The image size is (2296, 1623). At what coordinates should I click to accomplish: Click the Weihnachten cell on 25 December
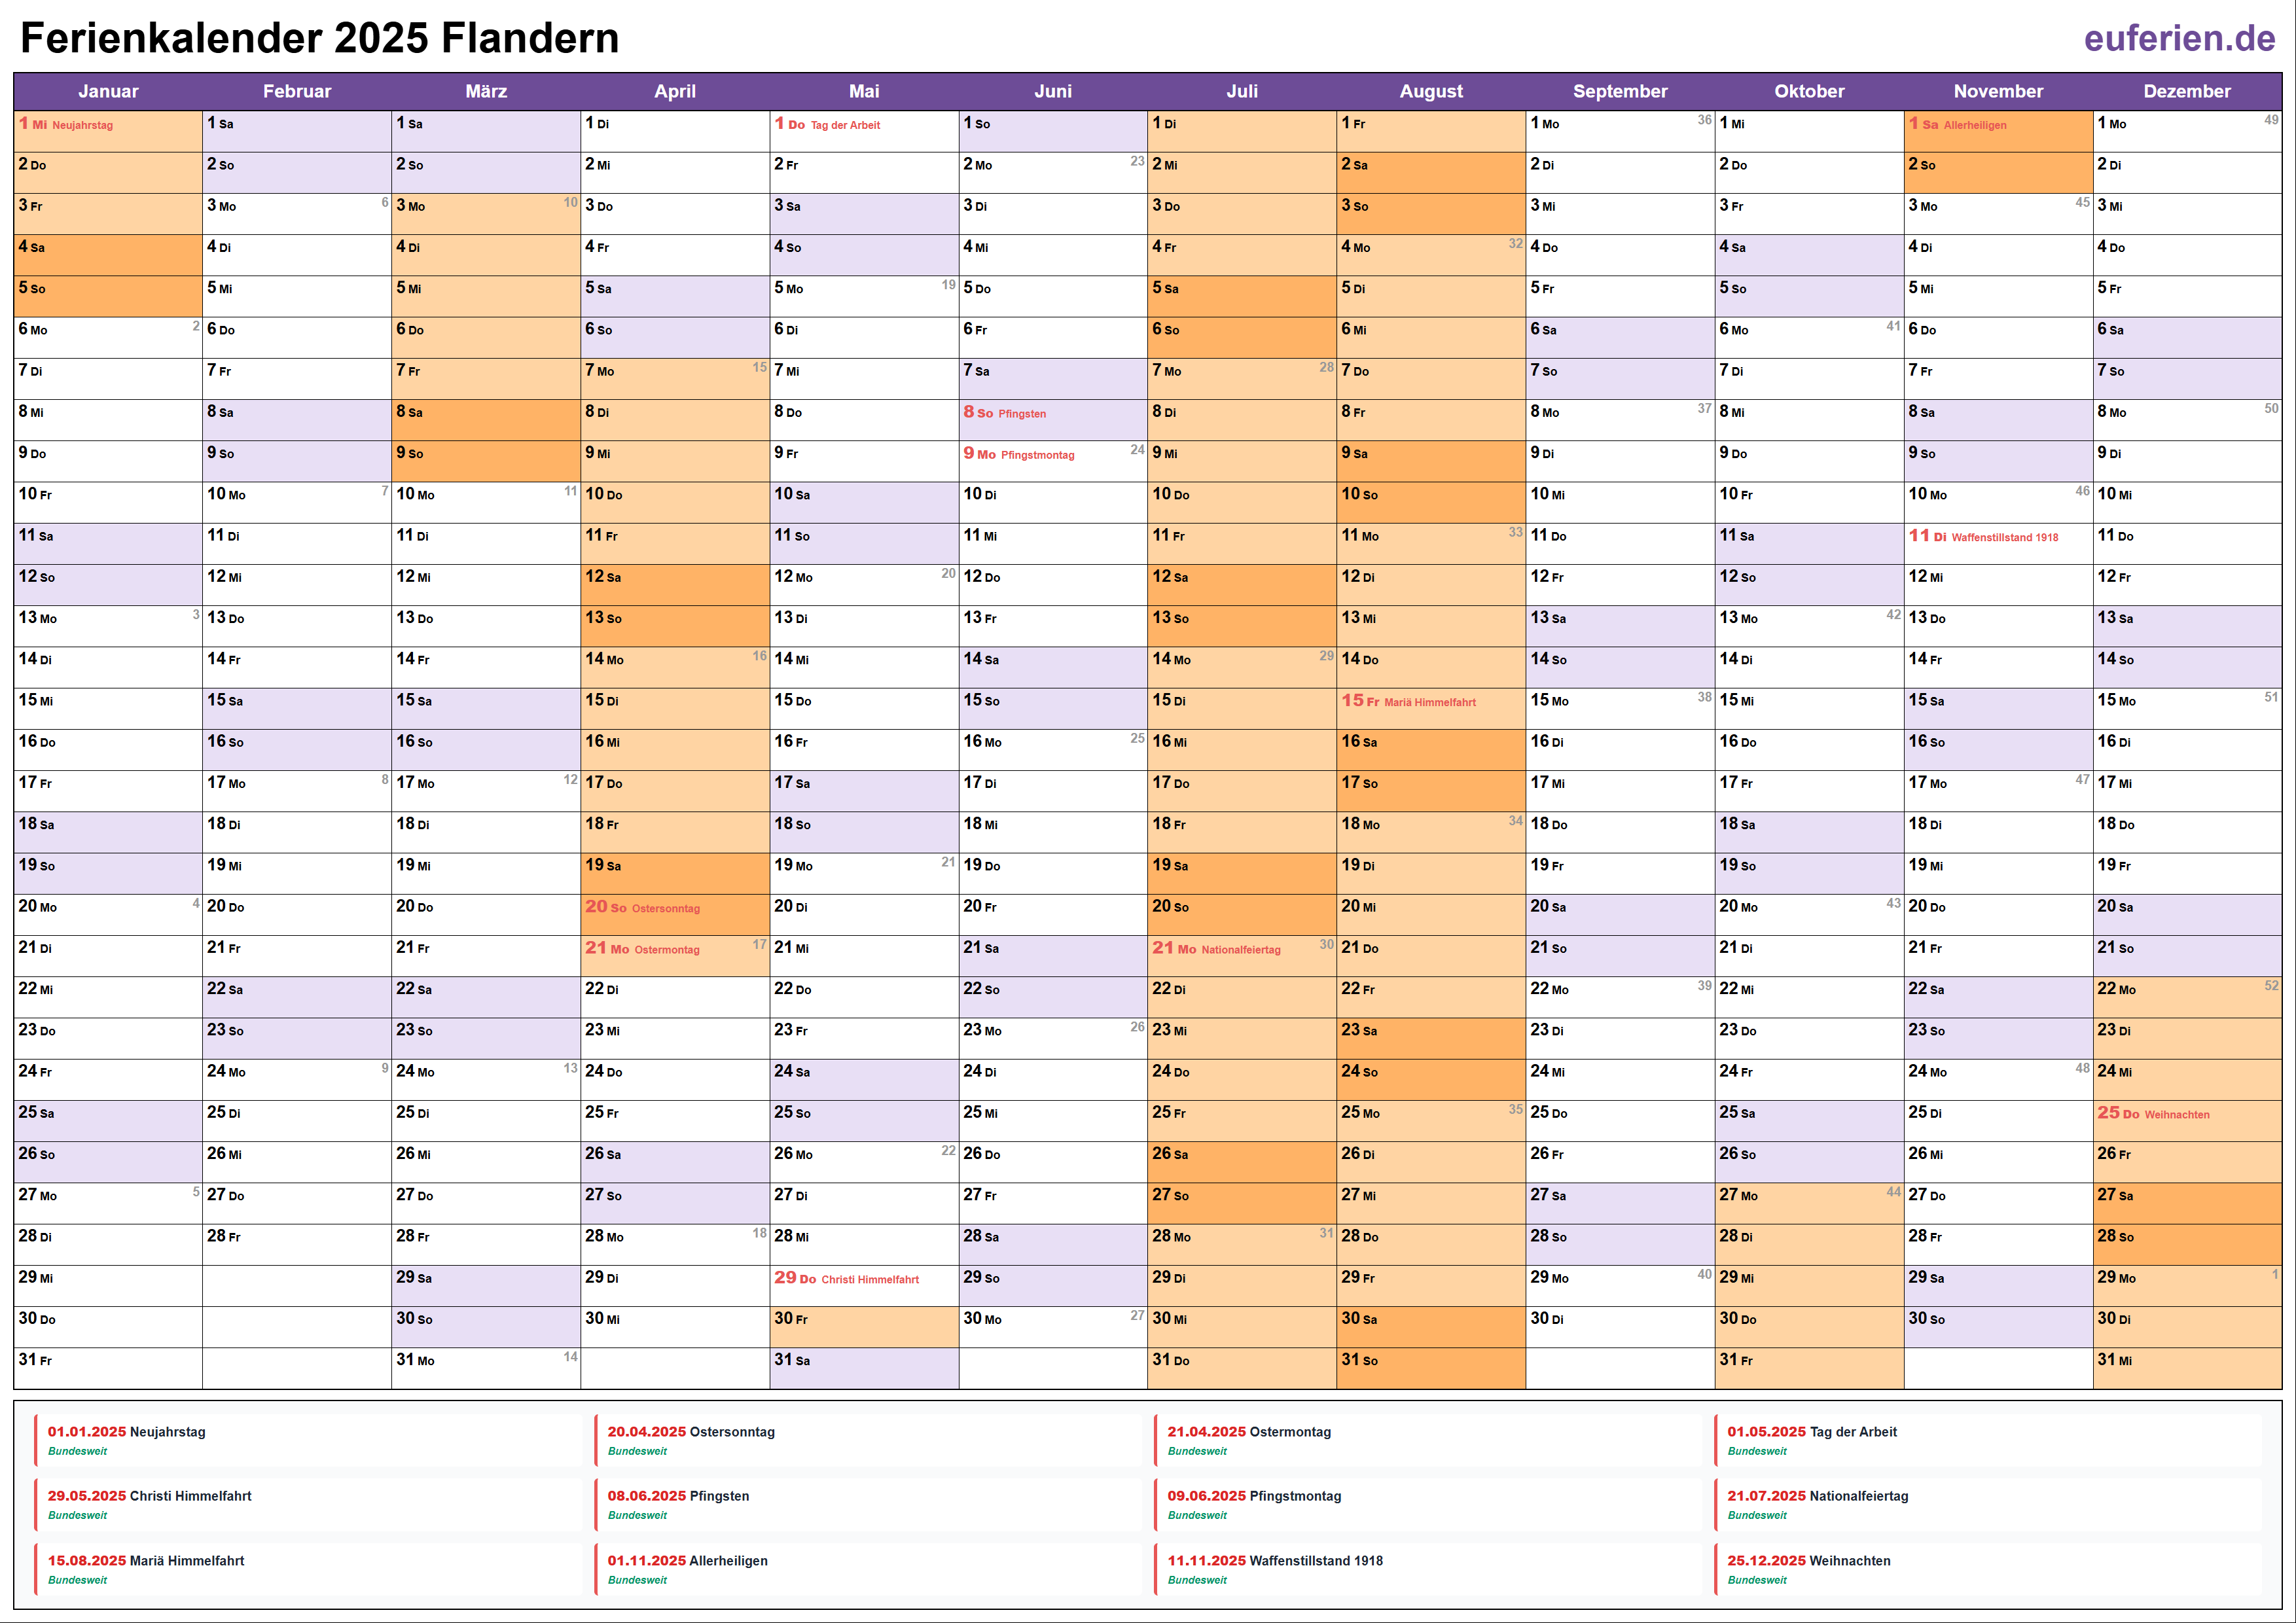(x=2187, y=1115)
